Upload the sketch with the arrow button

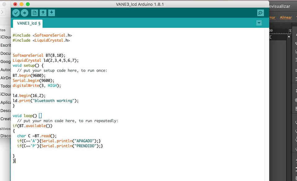tap(24, 13)
